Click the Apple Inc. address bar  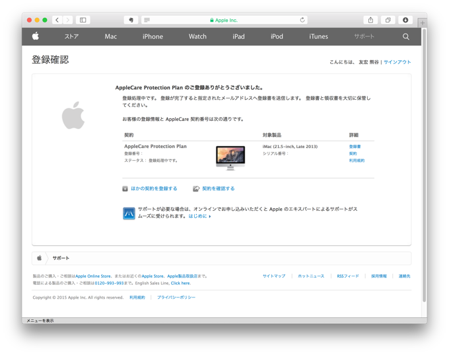[x=224, y=20]
